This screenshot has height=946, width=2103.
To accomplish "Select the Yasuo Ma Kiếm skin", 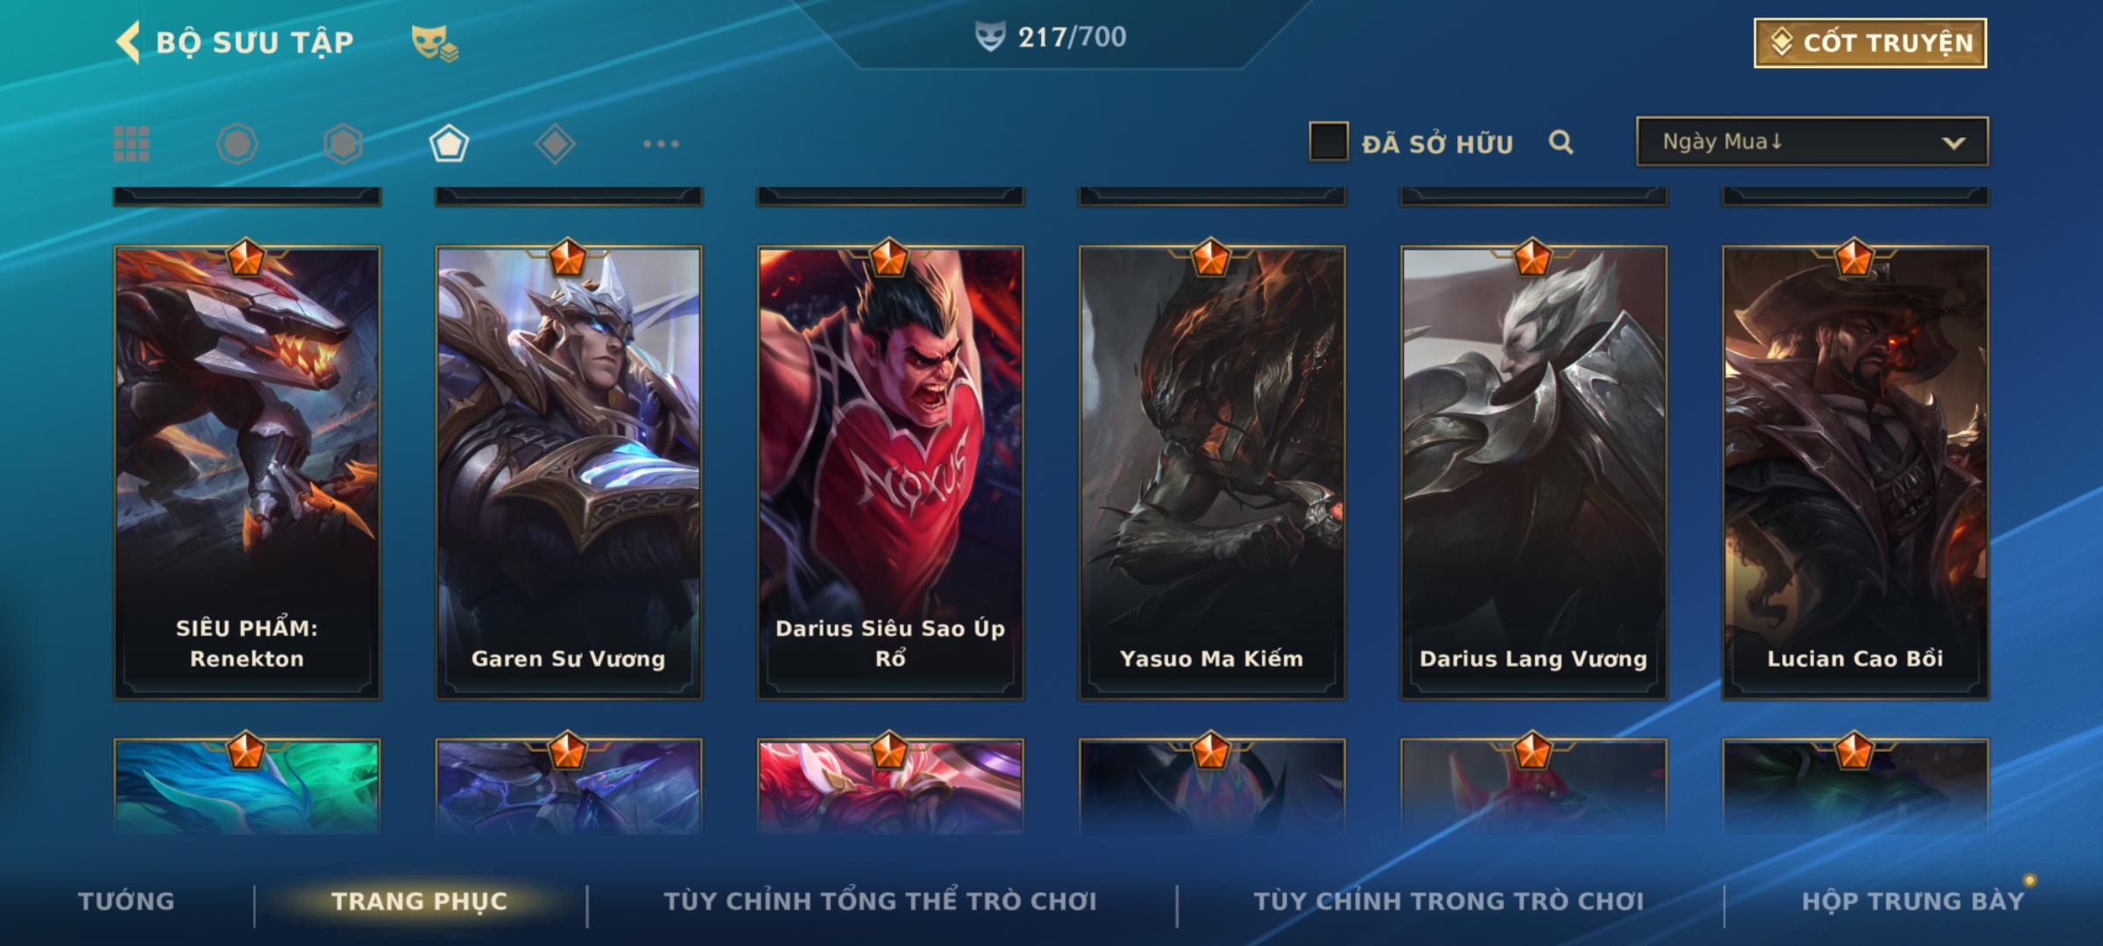I will click(x=1212, y=472).
